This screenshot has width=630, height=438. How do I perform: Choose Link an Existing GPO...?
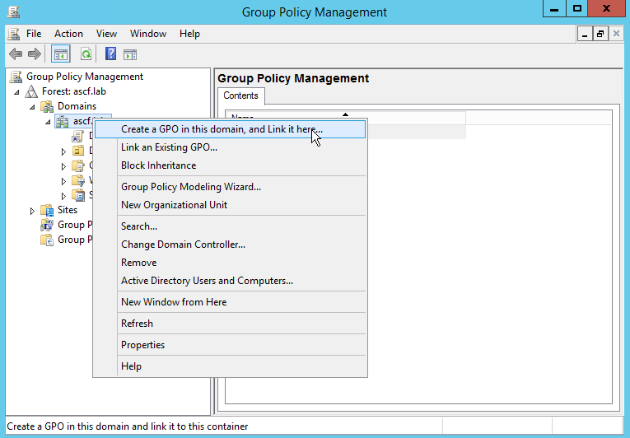tap(231, 147)
